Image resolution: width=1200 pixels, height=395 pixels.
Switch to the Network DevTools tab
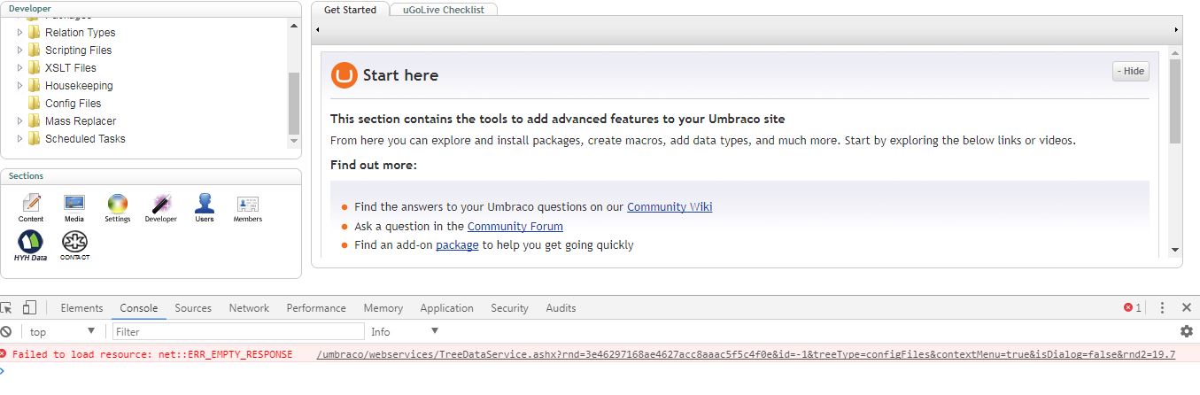tap(249, 308)
